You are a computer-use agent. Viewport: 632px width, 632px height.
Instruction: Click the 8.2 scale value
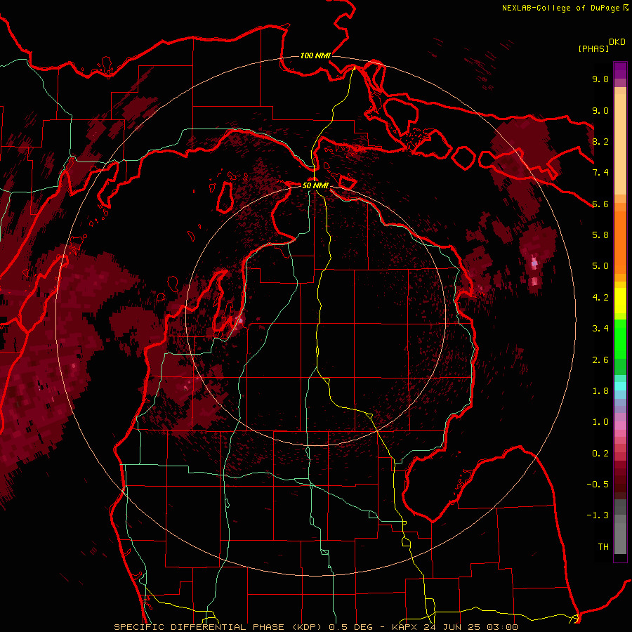pos(600,141)
